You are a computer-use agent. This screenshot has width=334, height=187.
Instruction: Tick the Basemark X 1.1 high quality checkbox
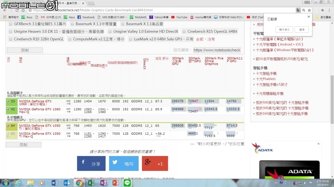[122, 24]
